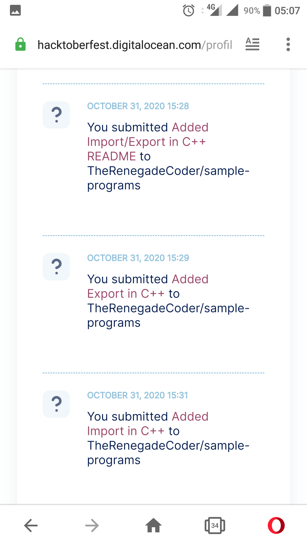307x546 pixels.
Task: Open the Opera menu icon
Action: point(276,525)
